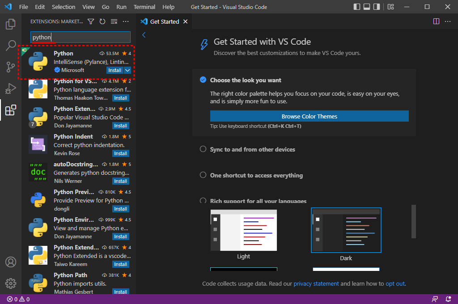Select 'Sync to and from other devices' step
This screenshot has height=304, width=458.
(252, 149)
